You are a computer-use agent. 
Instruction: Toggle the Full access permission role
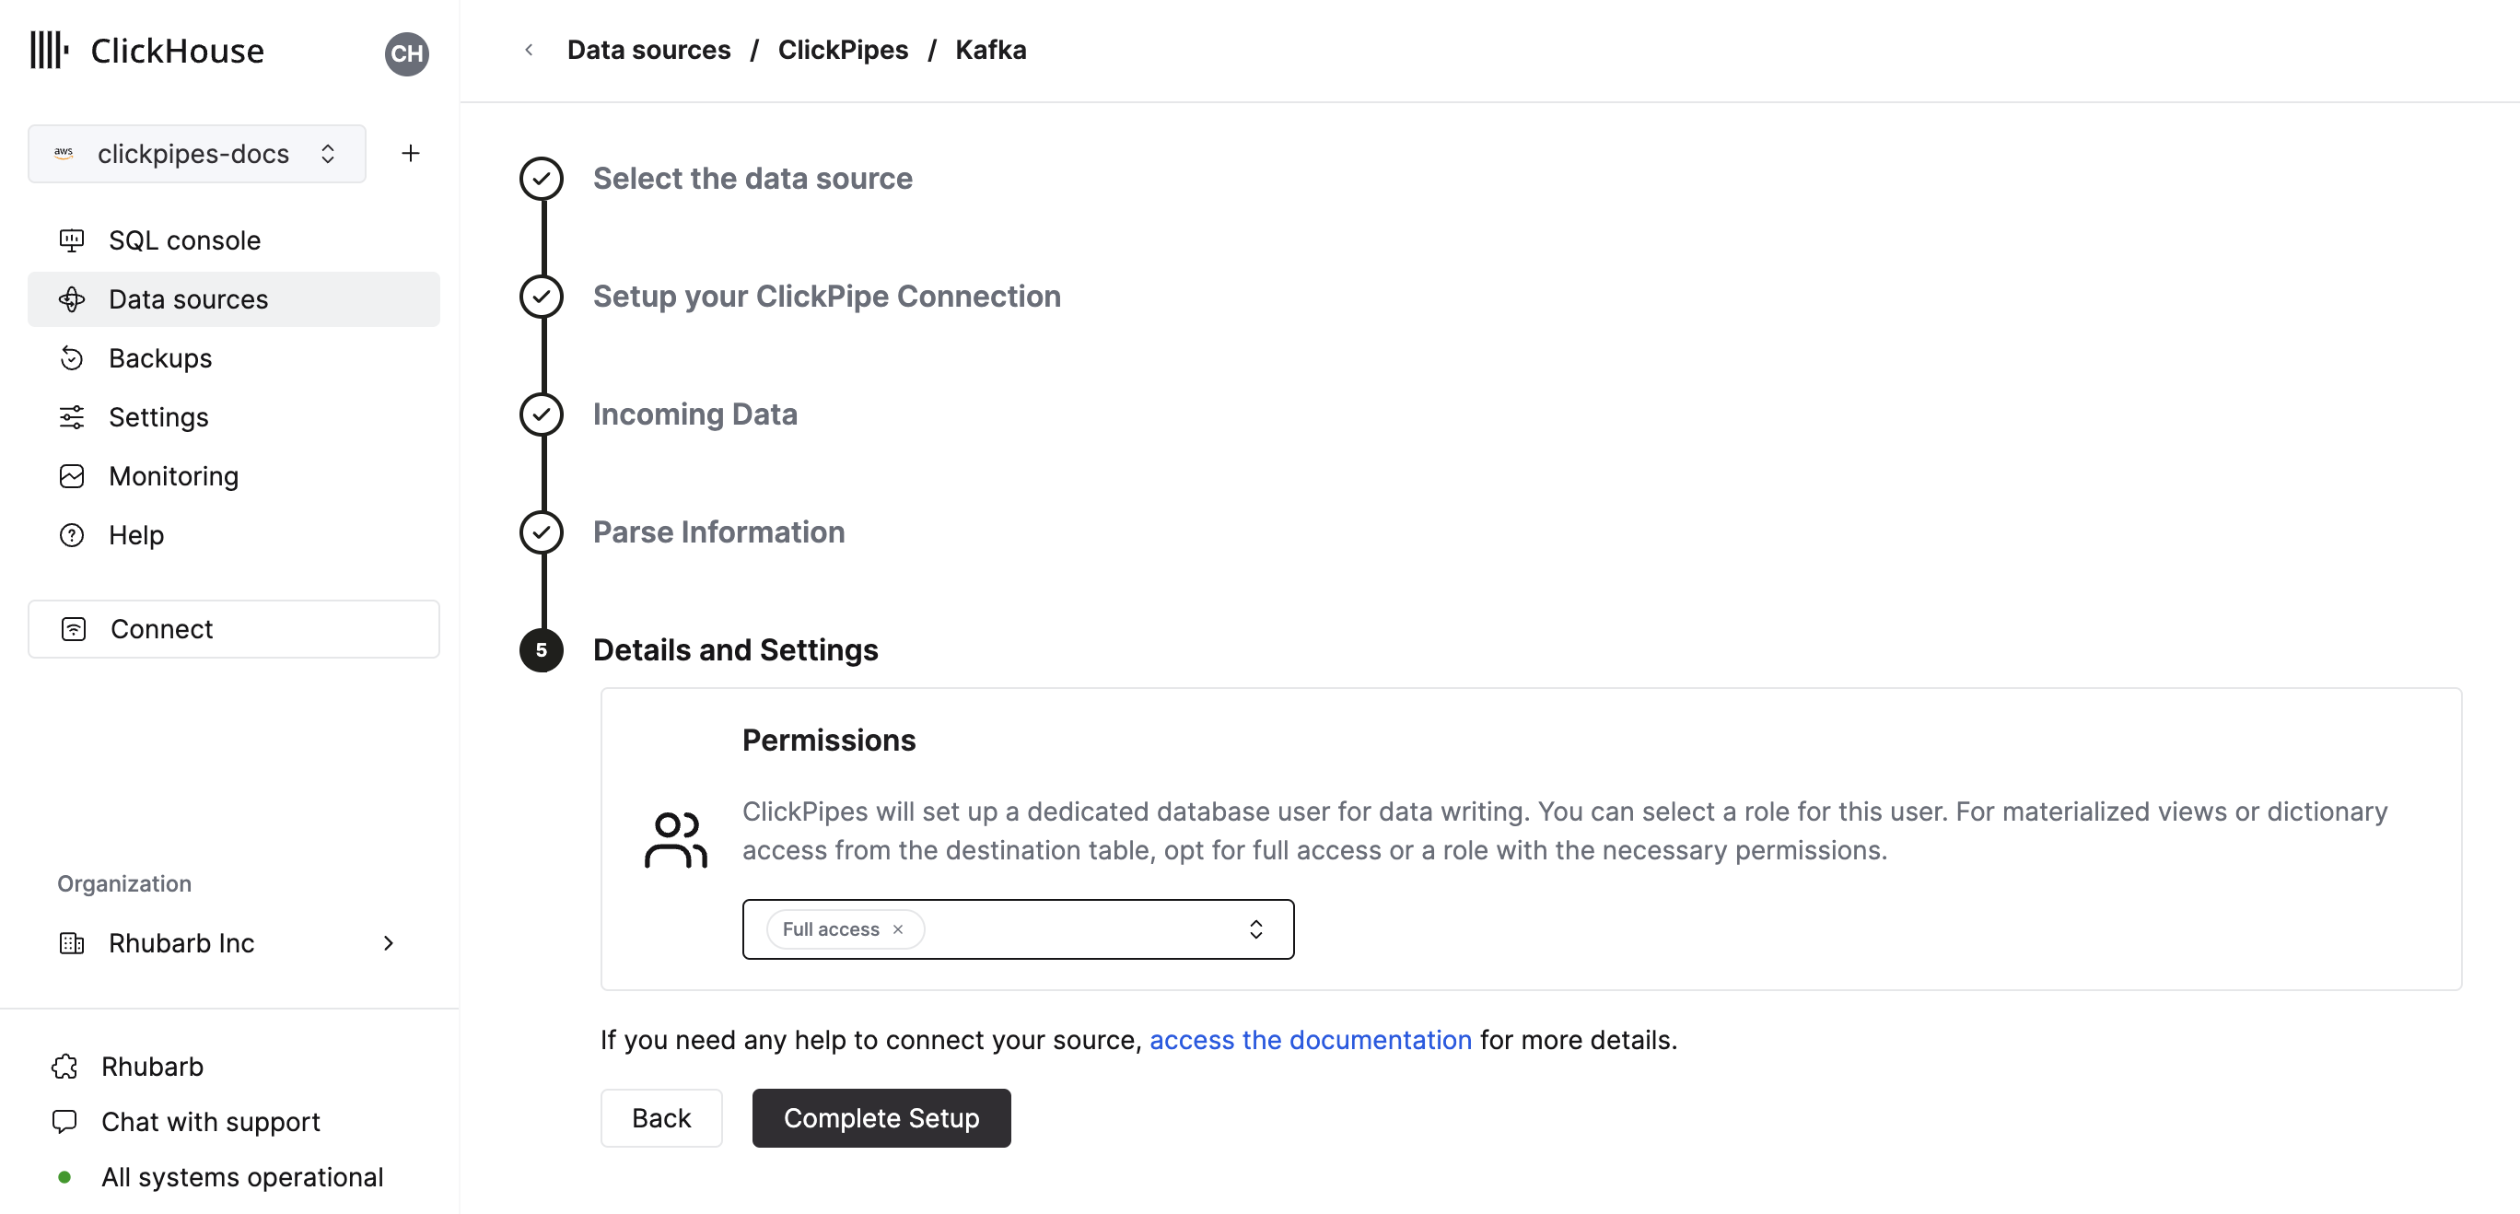[897, 929]
